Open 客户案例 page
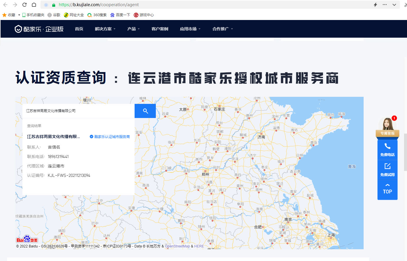 (x=160, y=29)
